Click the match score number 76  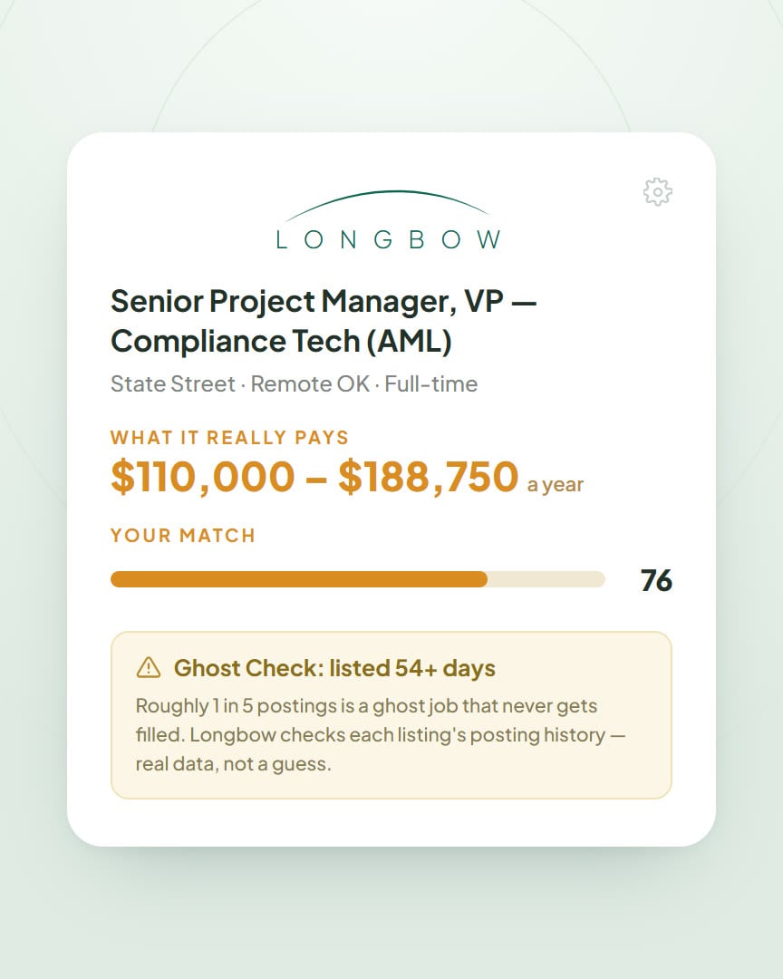[656, 581]
